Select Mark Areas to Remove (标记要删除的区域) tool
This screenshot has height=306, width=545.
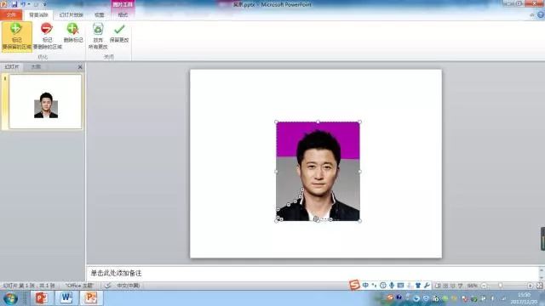coord(48,37)
